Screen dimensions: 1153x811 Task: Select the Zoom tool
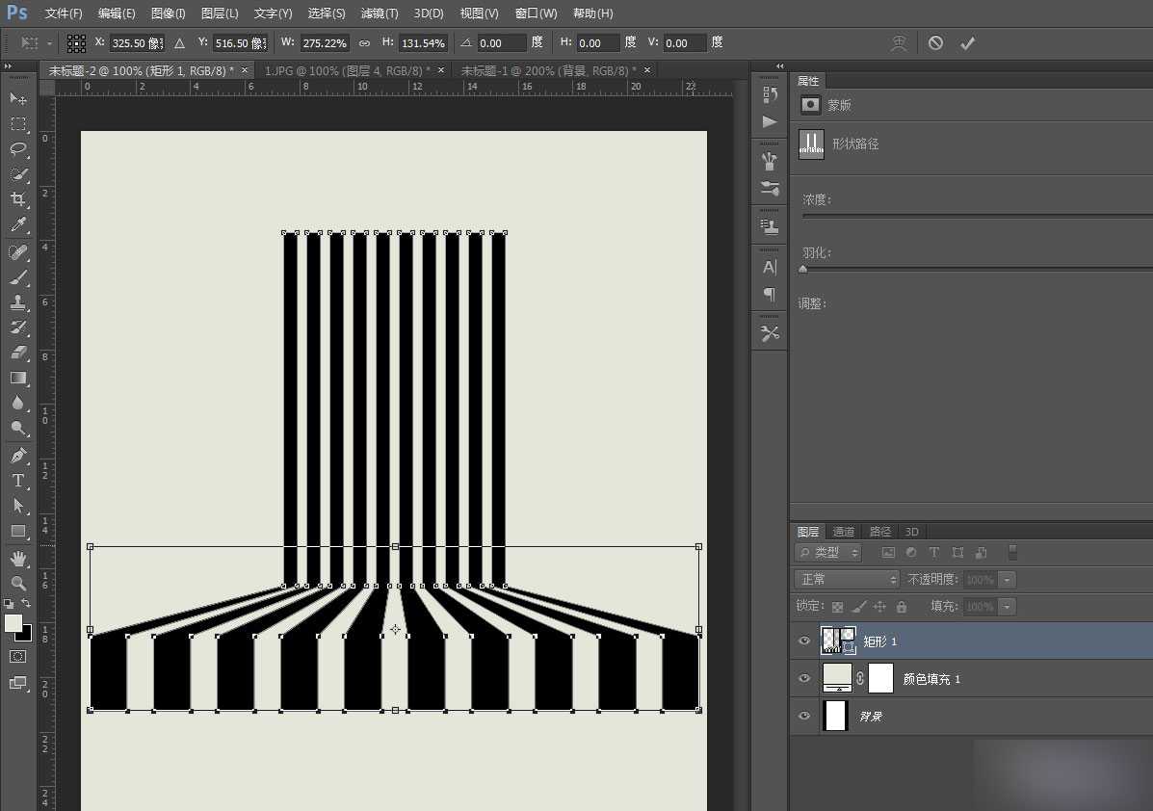click(18, 583)
